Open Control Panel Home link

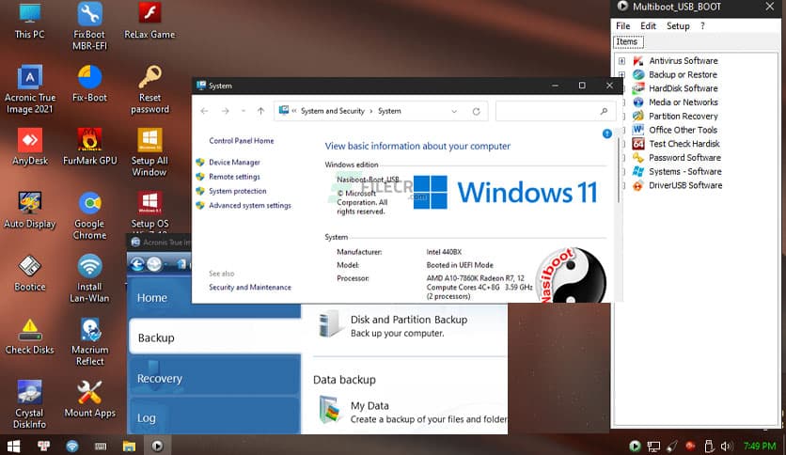(x=241, y=141)
